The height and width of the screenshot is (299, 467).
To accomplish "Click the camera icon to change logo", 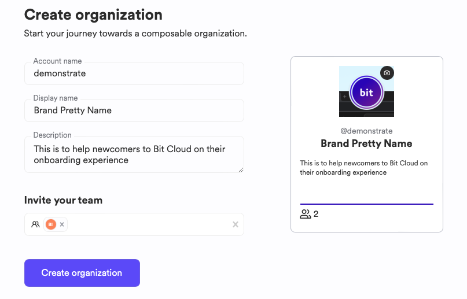I will [x=387, y=73].
